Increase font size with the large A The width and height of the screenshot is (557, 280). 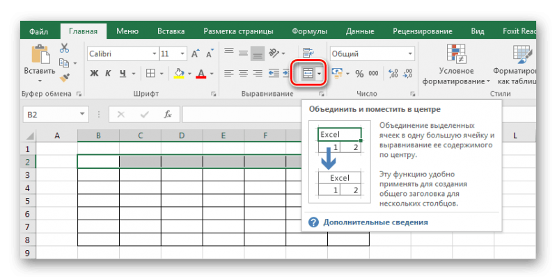coord(195,53)
